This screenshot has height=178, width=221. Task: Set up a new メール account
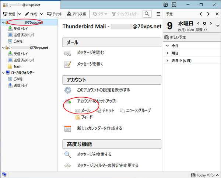pos(83,111)
